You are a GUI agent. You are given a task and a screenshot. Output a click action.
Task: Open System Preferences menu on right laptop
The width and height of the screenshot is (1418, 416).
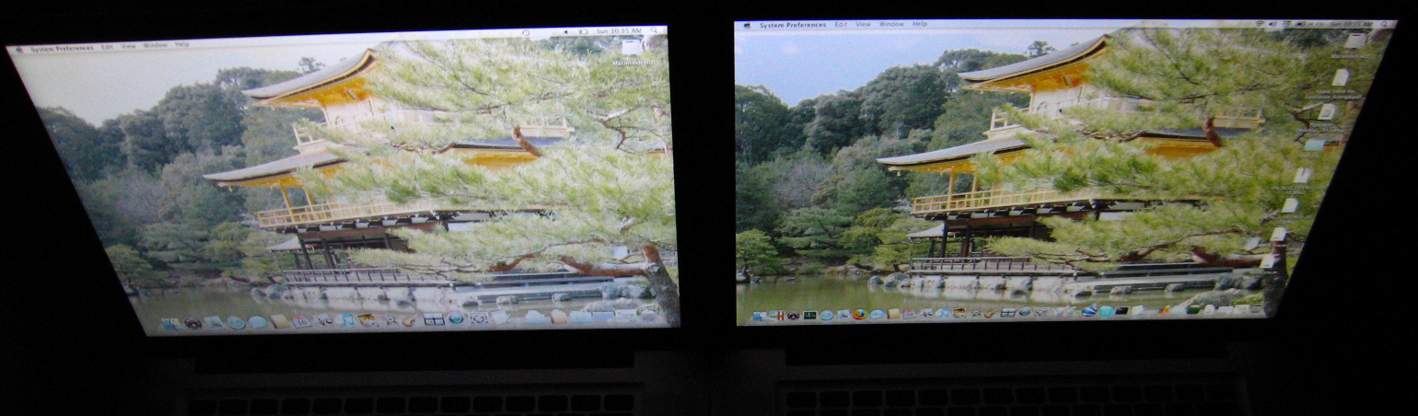point(793,25)
